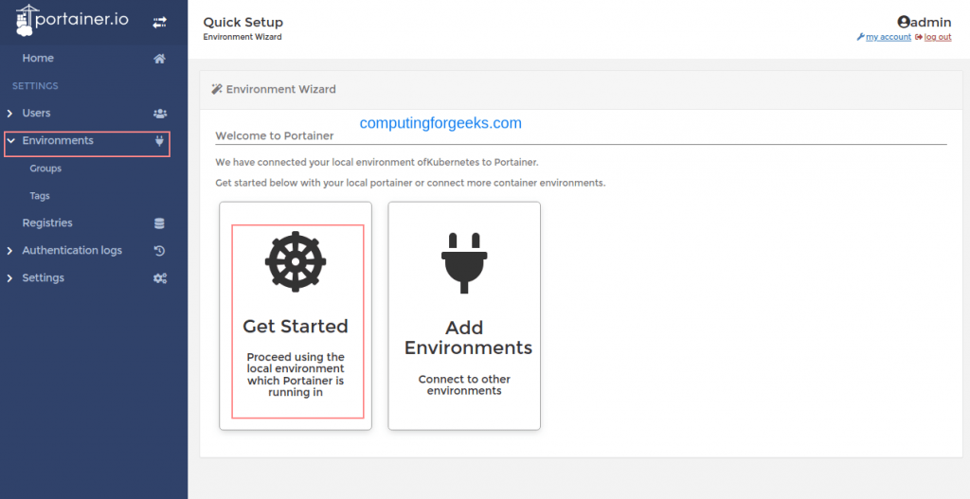Click the wrench icon beside my account
This screenshot has height=499, width=970.
[860, 37]
